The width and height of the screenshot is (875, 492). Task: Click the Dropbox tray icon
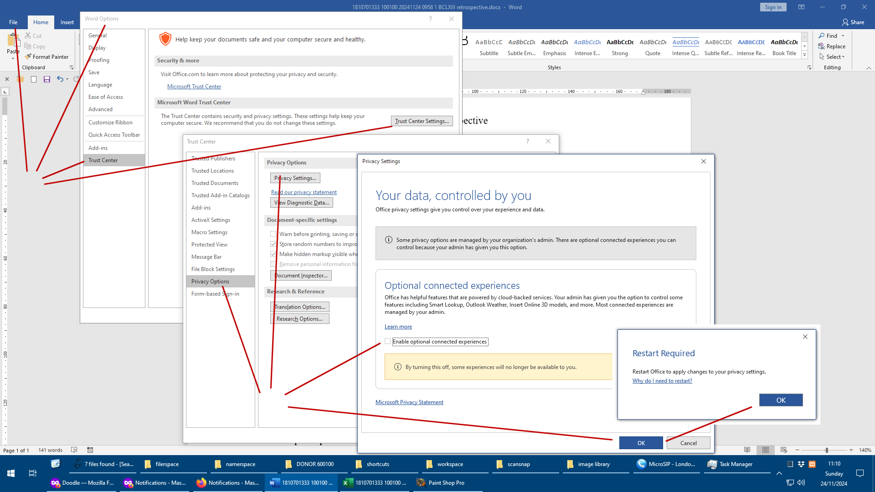coord(801,464)
